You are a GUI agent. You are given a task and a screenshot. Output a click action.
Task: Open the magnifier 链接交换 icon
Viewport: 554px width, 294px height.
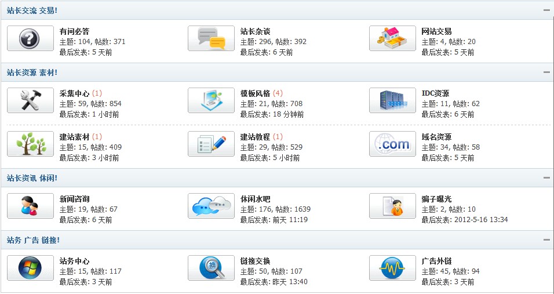(211, 268)
